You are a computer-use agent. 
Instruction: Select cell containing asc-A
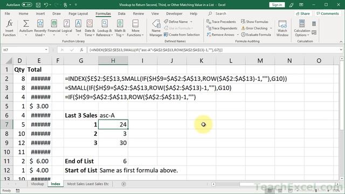[x=113, y=115]
